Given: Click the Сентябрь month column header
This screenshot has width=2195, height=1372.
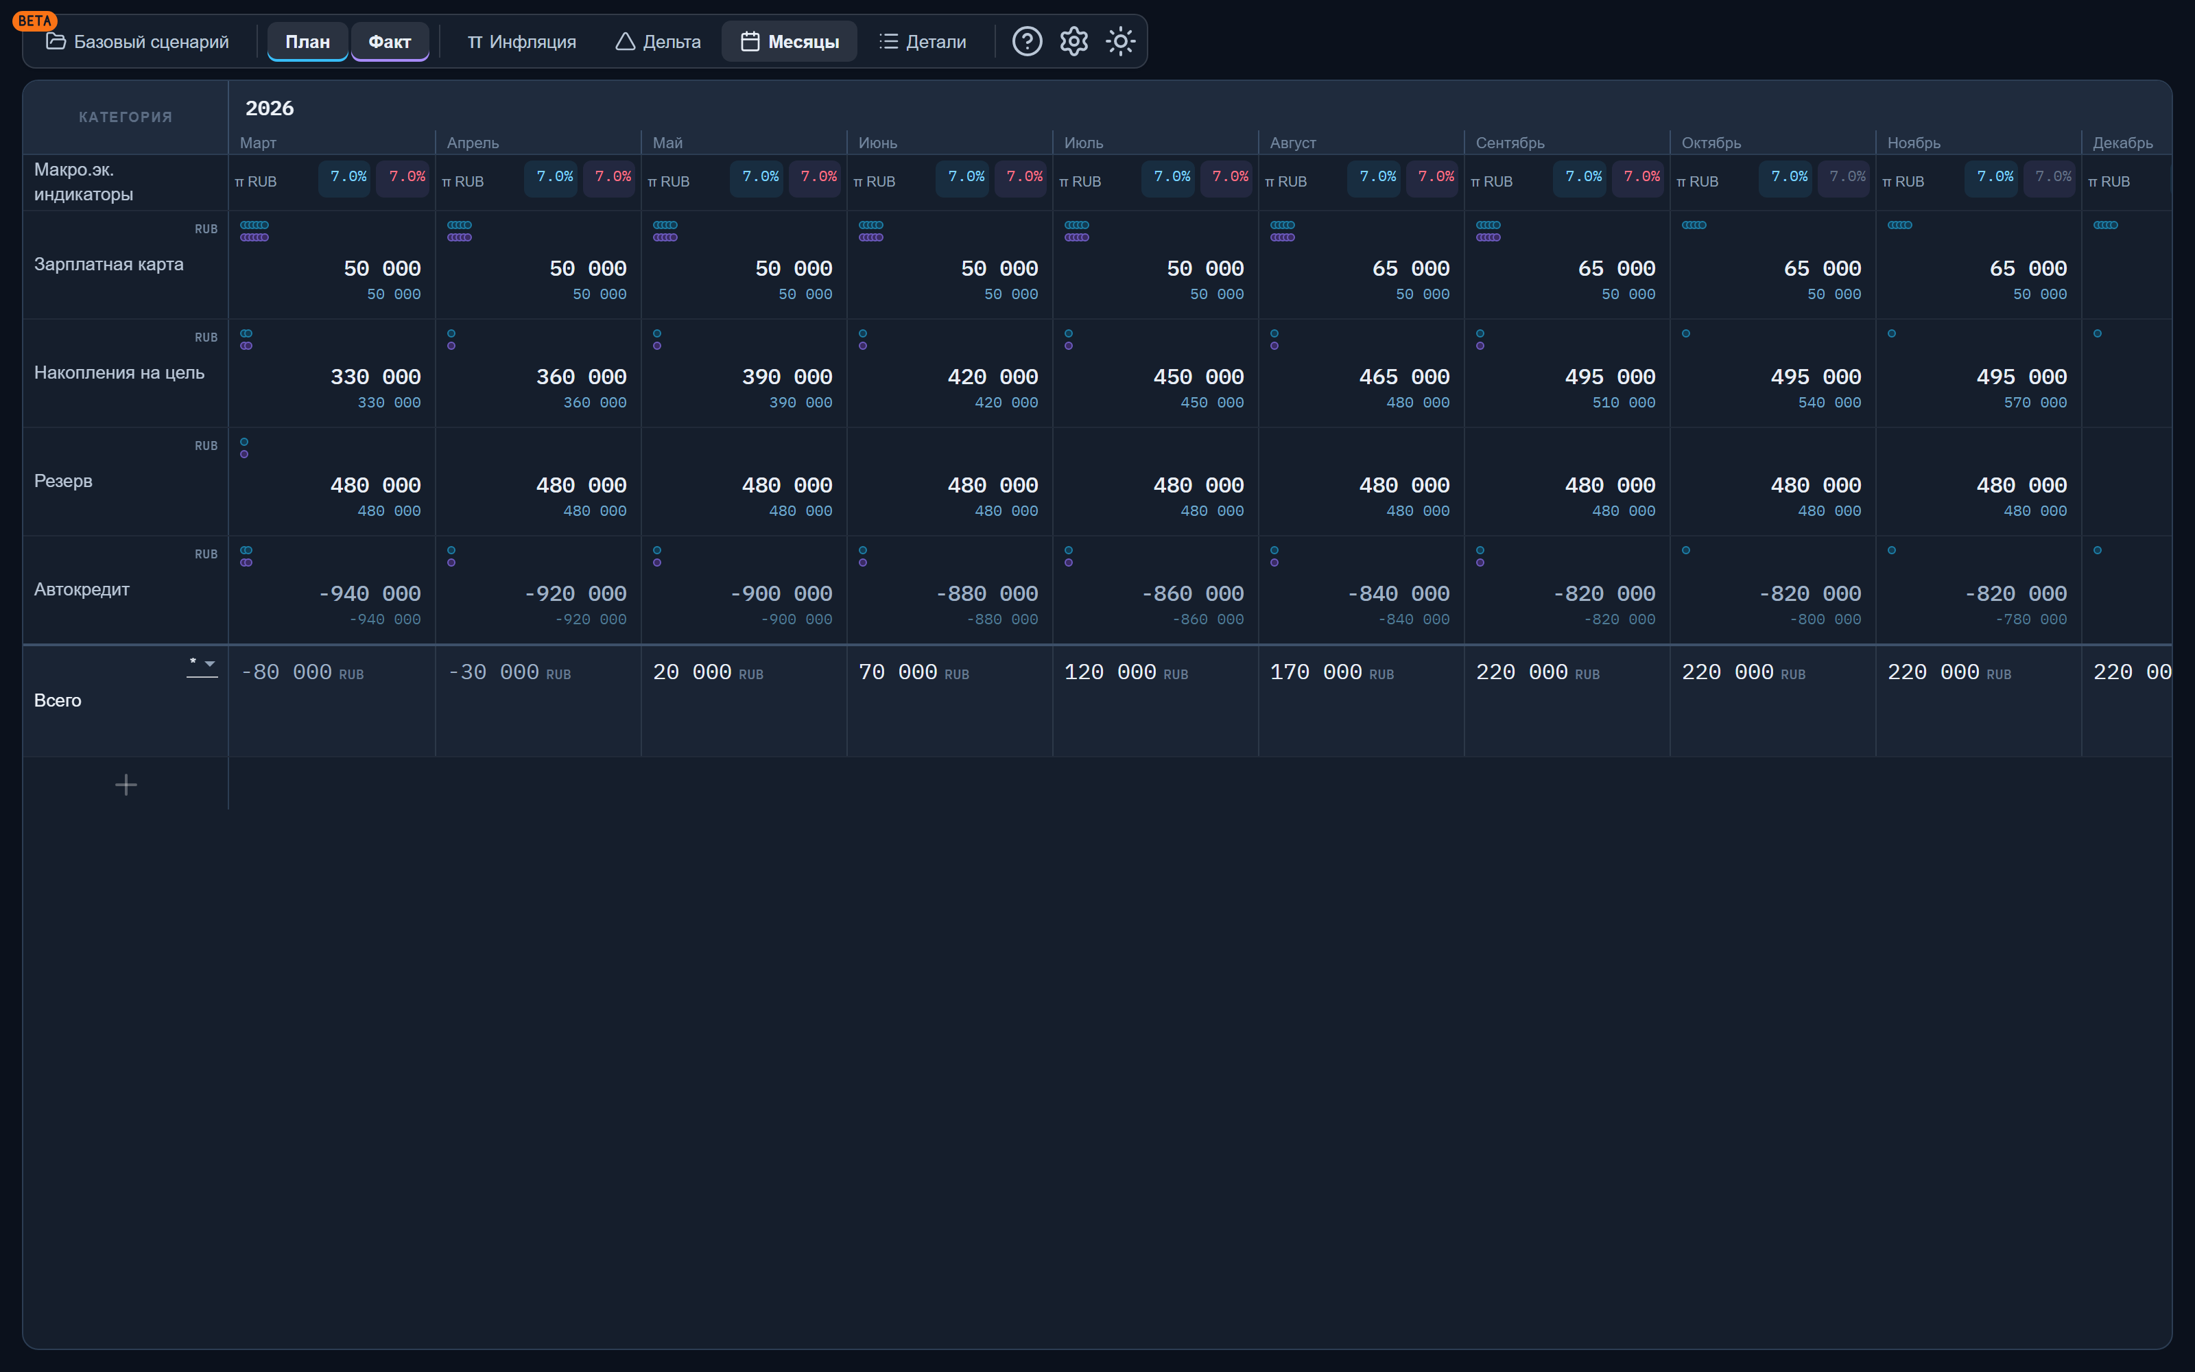Looking at the screenshot, I should click(1510, 143).
